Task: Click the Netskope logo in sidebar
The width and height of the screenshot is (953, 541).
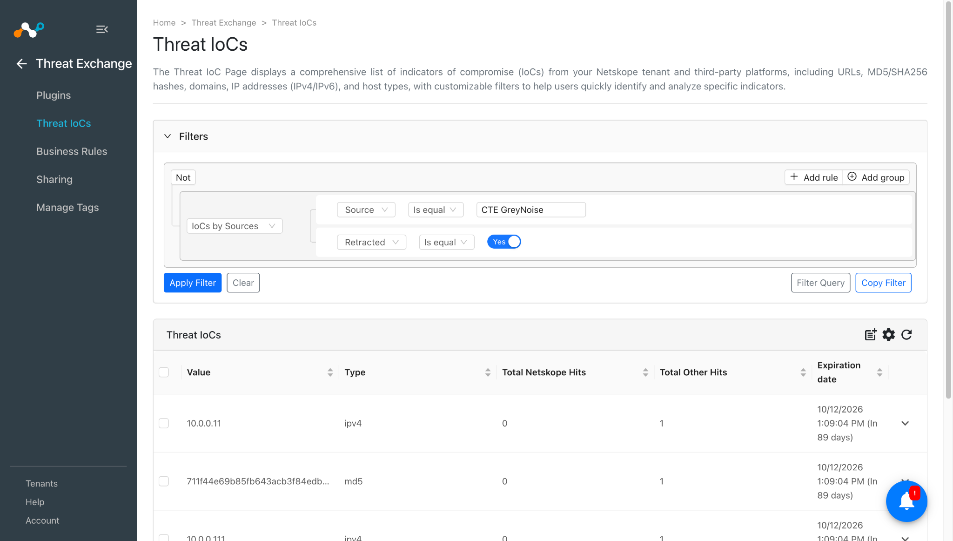Action: [29, 30]
